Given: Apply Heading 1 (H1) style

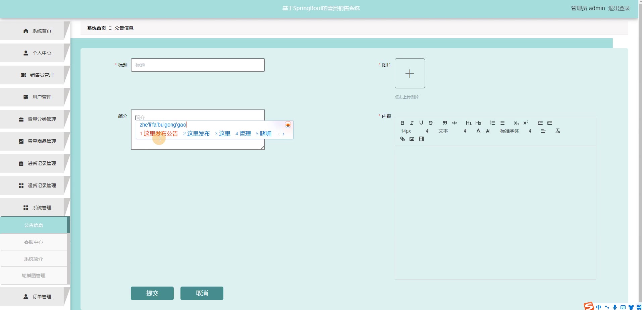Looking at the screenshot, I should [x=469, y=123].
